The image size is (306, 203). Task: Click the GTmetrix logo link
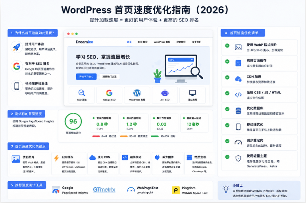click(104, 190)
